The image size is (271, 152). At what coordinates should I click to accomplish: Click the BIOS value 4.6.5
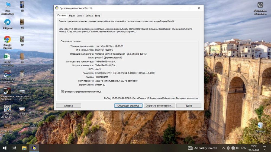click(x=98, y=69)
